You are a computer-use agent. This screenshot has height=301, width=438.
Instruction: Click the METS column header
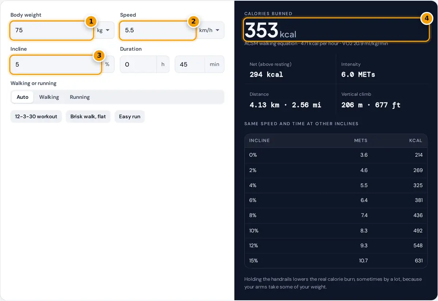coord(361,140)
